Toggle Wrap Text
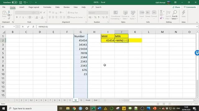This screenshot has height=111, width=199. click(x=73, y=13)
